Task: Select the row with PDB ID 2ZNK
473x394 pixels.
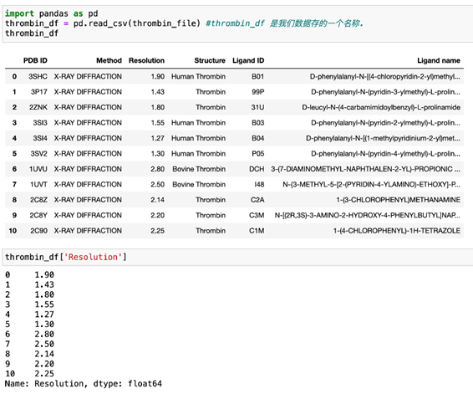Action: click(234, 107)
